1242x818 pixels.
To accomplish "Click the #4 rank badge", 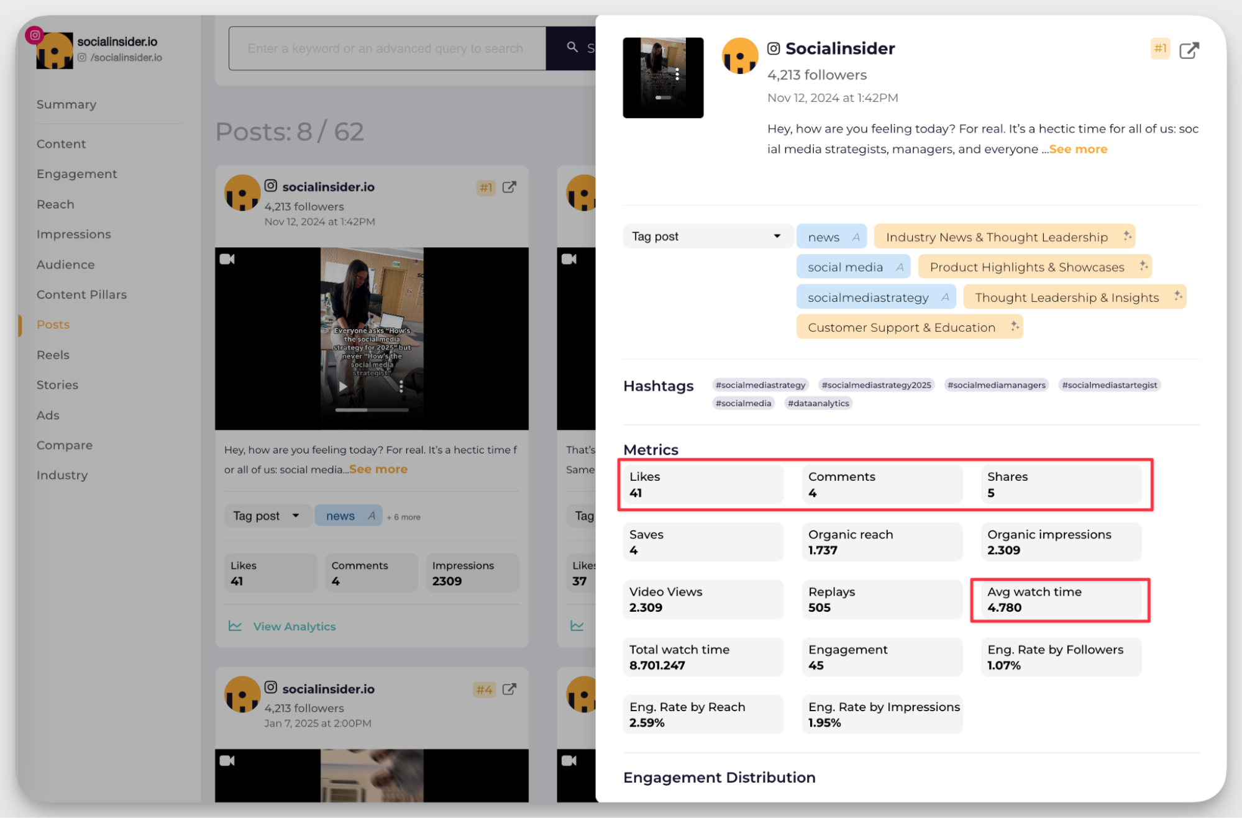I will point(485,689).
